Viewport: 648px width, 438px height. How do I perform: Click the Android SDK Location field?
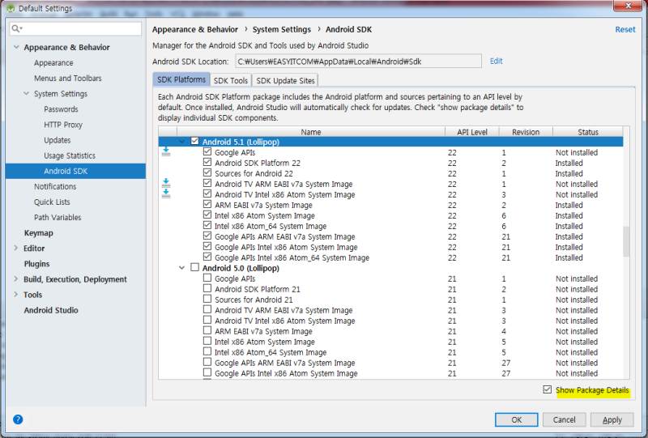(358, 62)
